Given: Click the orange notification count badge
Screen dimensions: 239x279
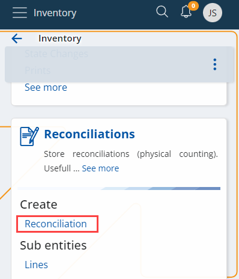Looking at the screenshot, I should (193, 6).
